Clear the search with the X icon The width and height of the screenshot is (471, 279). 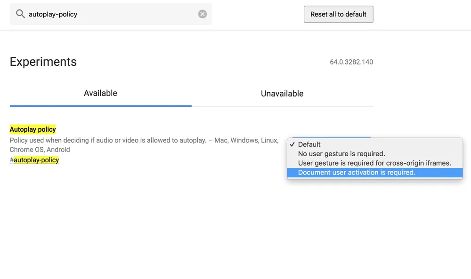[x=203, y=14]
